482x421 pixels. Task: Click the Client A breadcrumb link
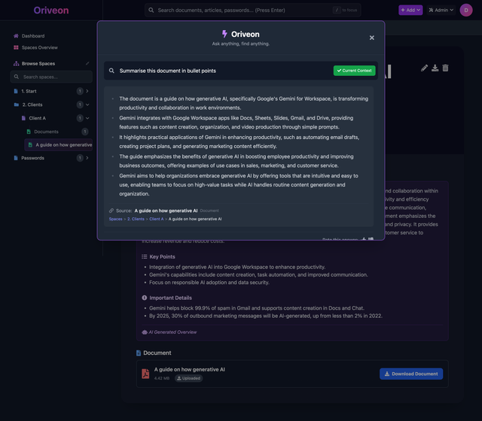(x=157, y=219)
